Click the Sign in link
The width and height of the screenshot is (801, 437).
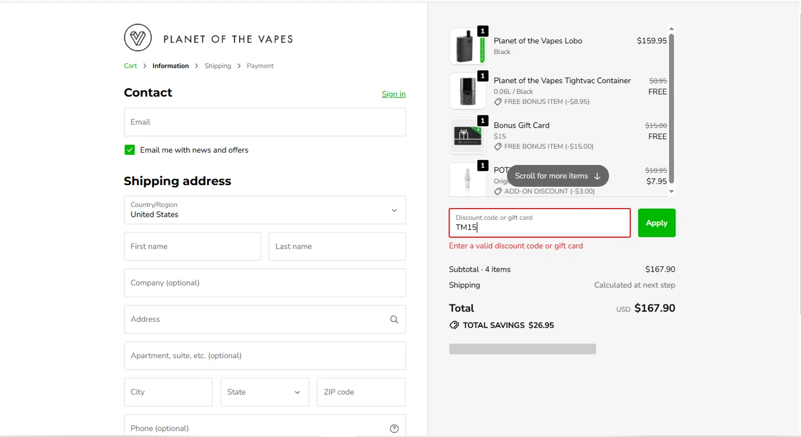pyautogui.click(x=394, y=94)
